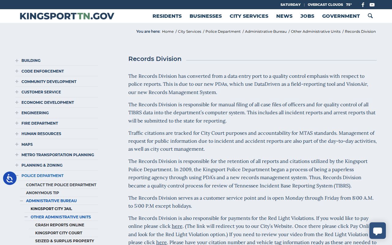Image resolution: width=392 pixels, height=245 pixels.
Task: Open Police Department sidebar link
Action: [x=43, y=176]
